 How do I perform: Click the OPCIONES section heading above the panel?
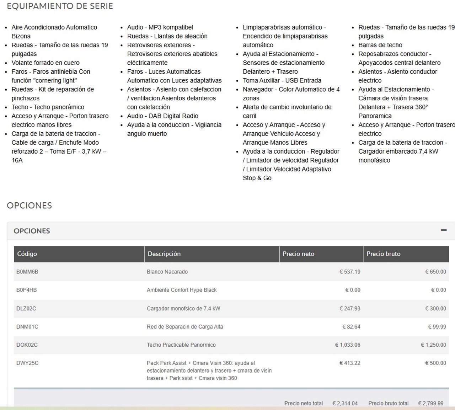click(x=29, y=206)
